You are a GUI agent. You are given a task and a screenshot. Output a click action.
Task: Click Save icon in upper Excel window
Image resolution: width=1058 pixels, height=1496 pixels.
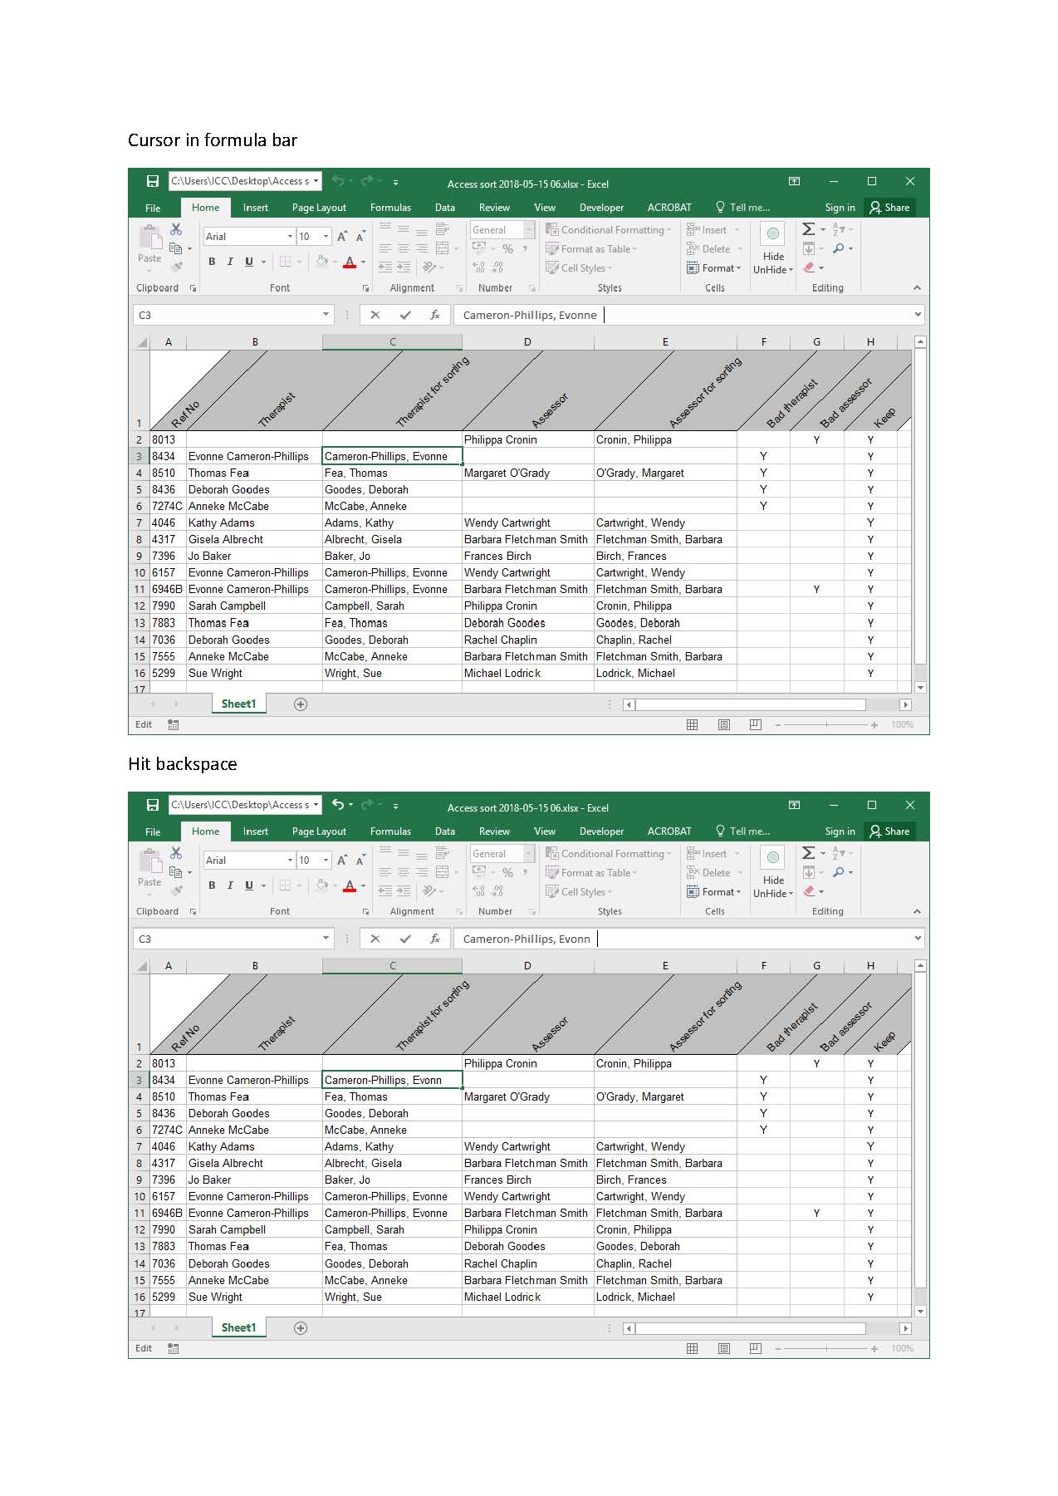[152, 181]
